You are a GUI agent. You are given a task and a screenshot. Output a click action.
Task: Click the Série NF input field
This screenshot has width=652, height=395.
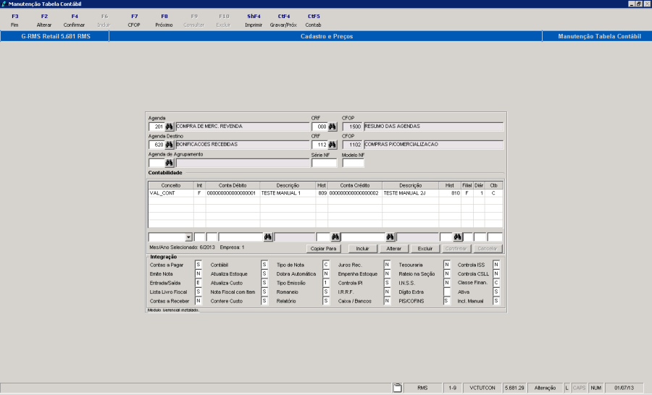pyautogui.click(x=324, y=163)
